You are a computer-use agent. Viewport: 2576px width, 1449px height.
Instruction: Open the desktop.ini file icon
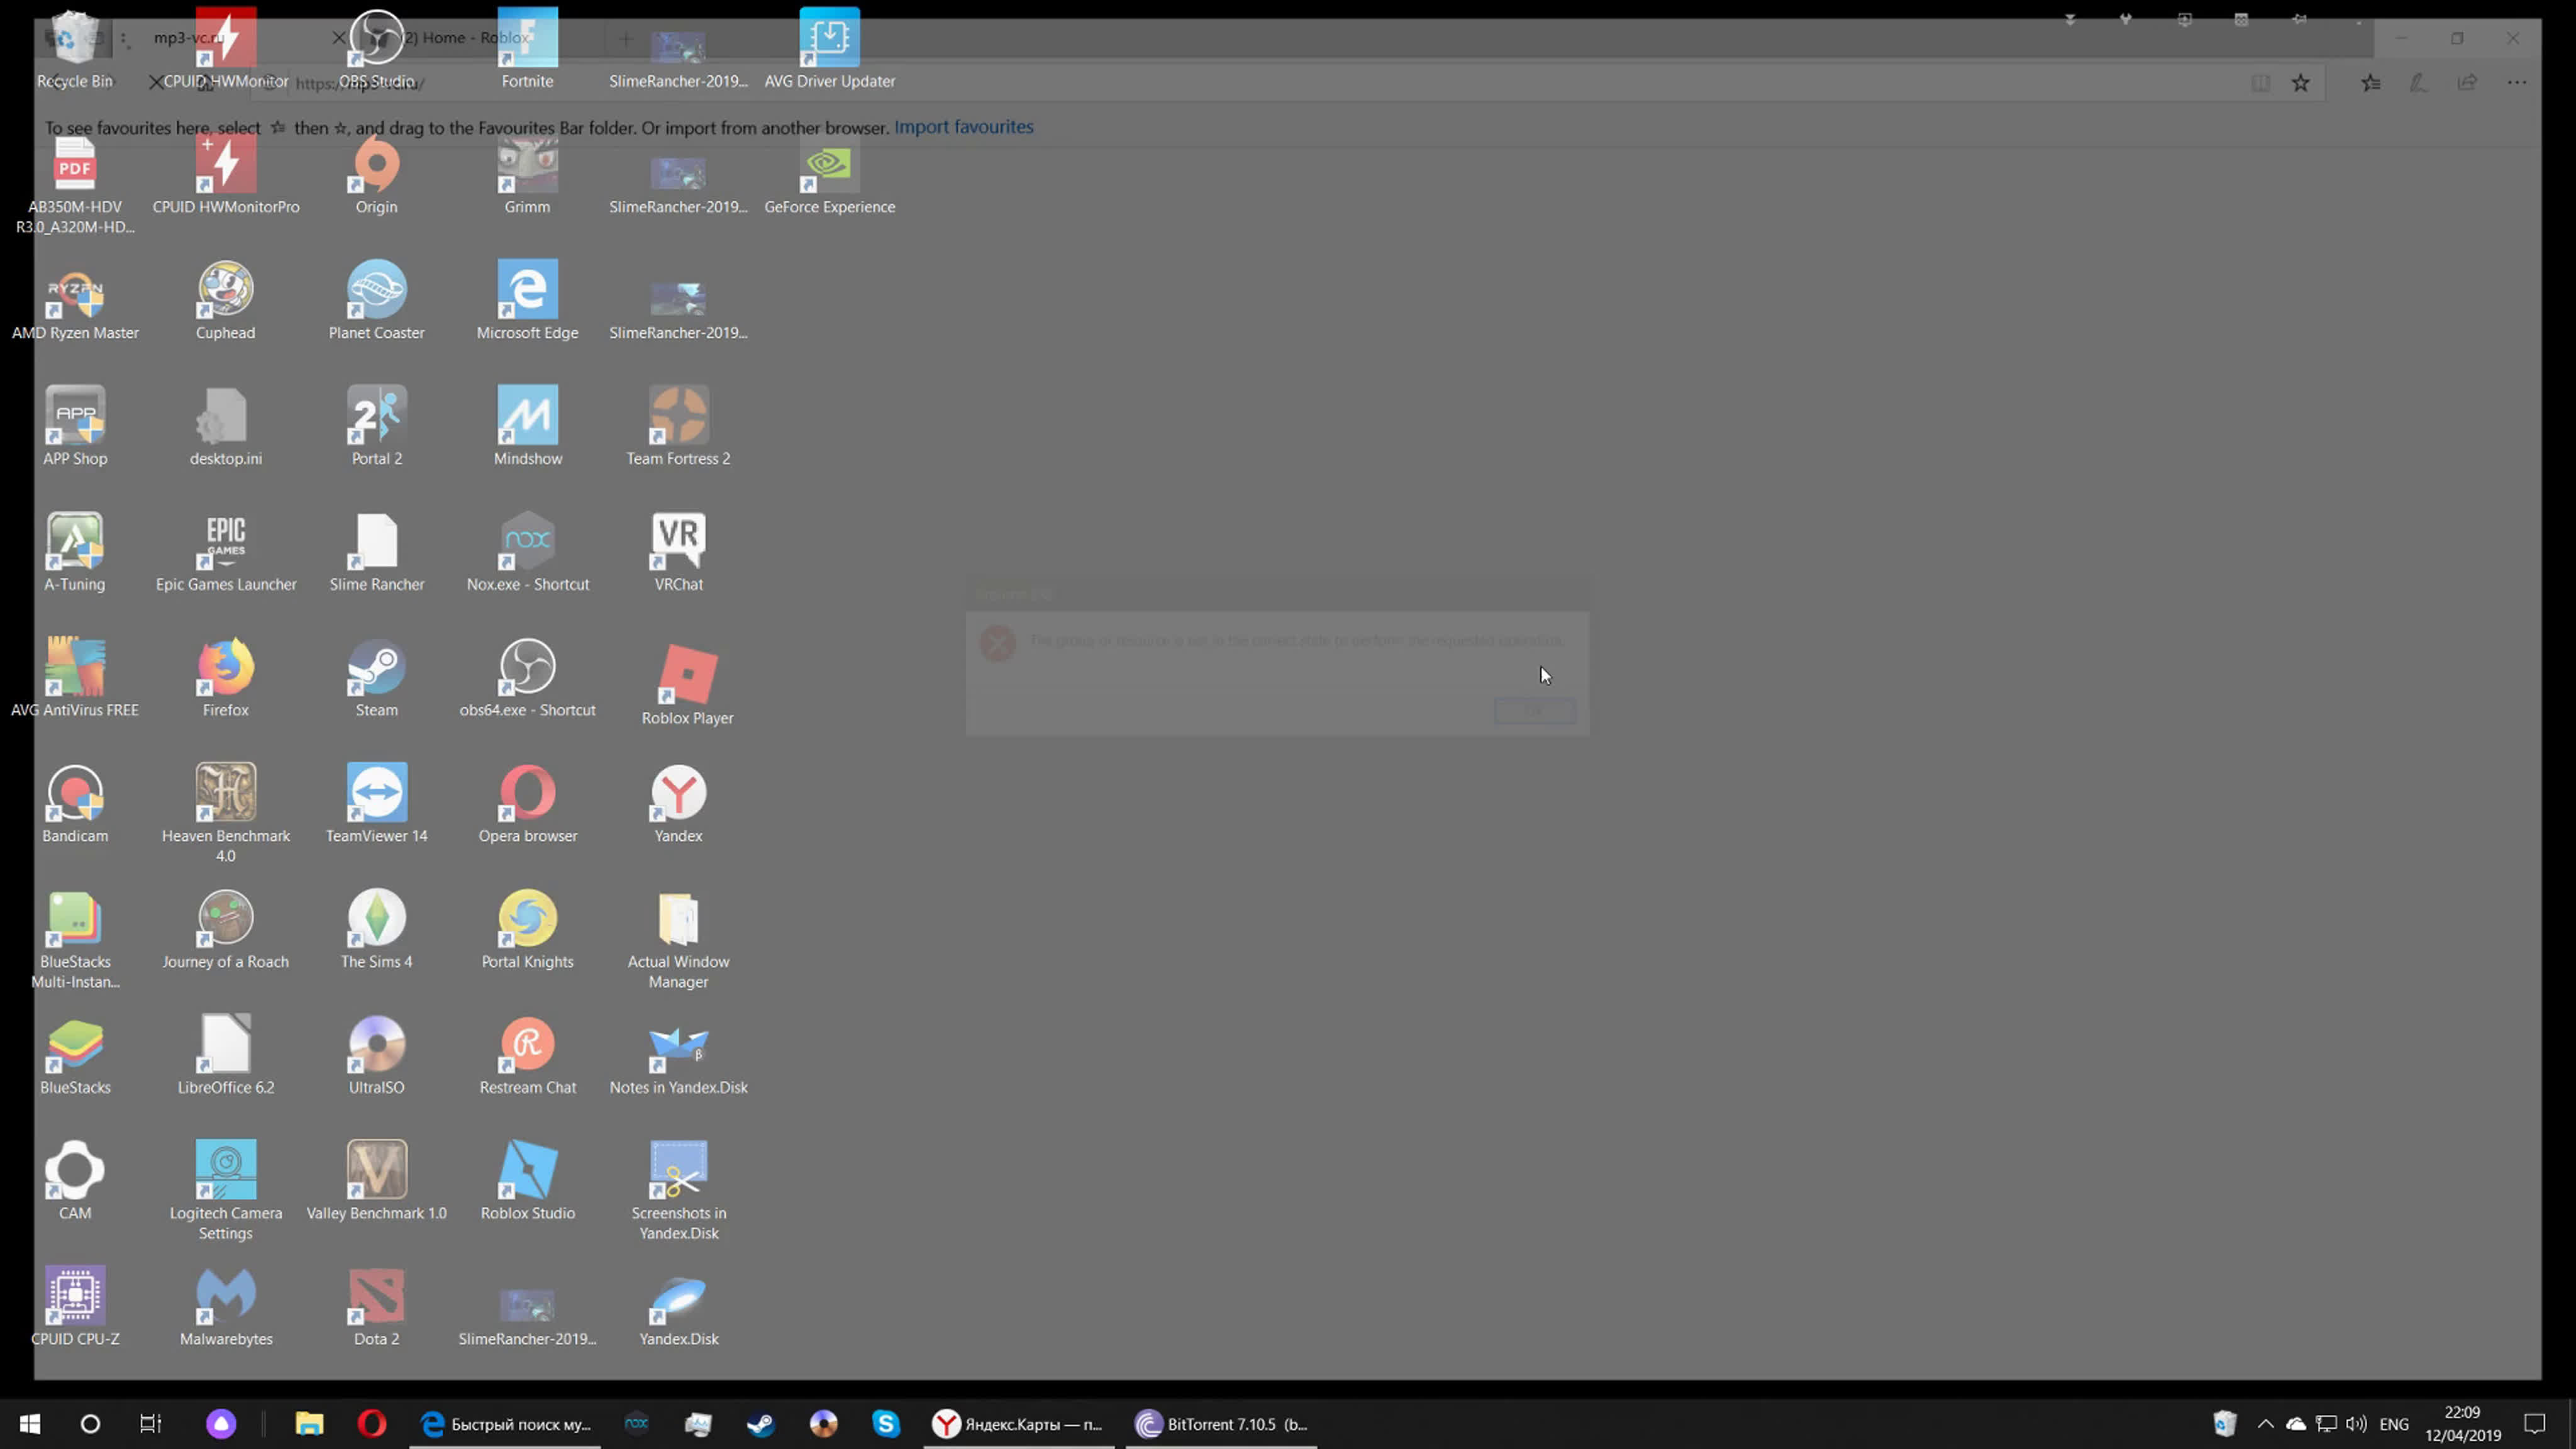[x=225, y=427]
